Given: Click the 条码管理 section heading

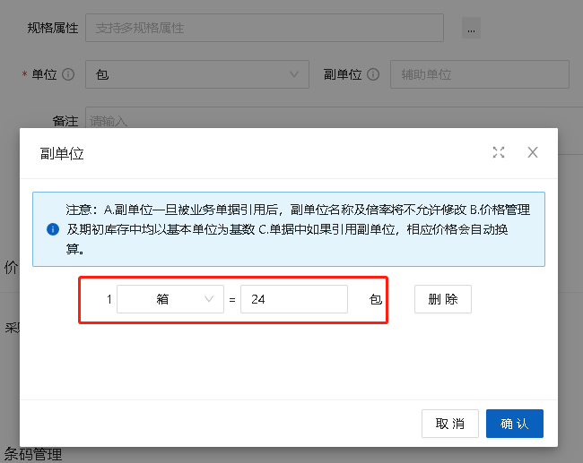Looking at the screenshot, I should click(x=33, y=454).
